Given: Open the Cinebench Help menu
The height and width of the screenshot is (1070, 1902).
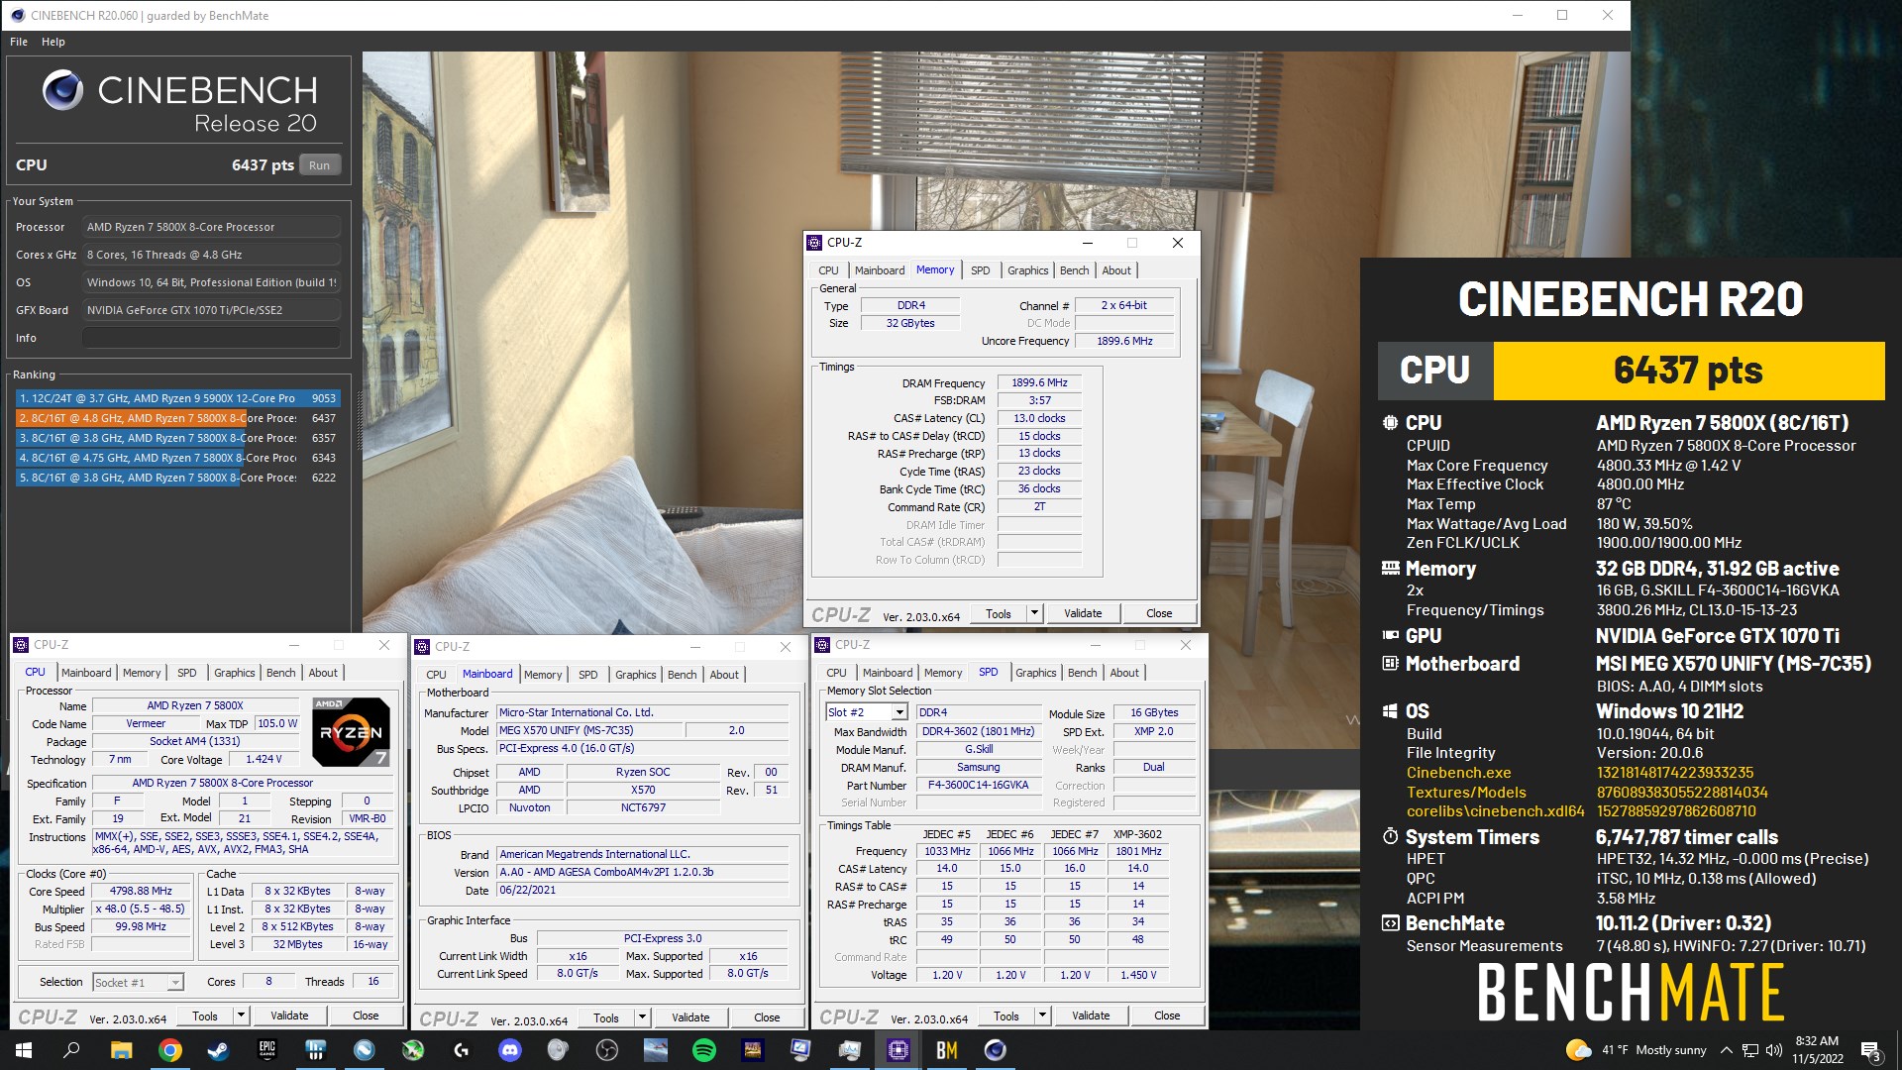Looking at the screenshot, I should [53, 42].
